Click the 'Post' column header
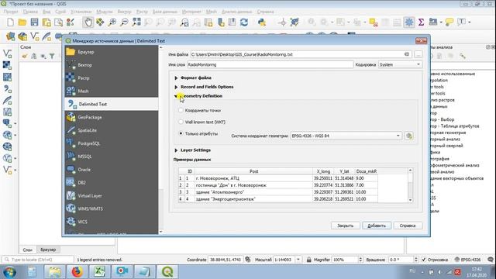The height and width of the screenshot is (279, 496). point(253,171)
